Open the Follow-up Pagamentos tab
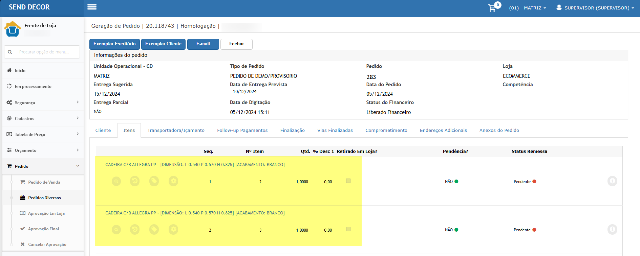The width and height of the screenshot is (640, 256). tap(242, 130)
